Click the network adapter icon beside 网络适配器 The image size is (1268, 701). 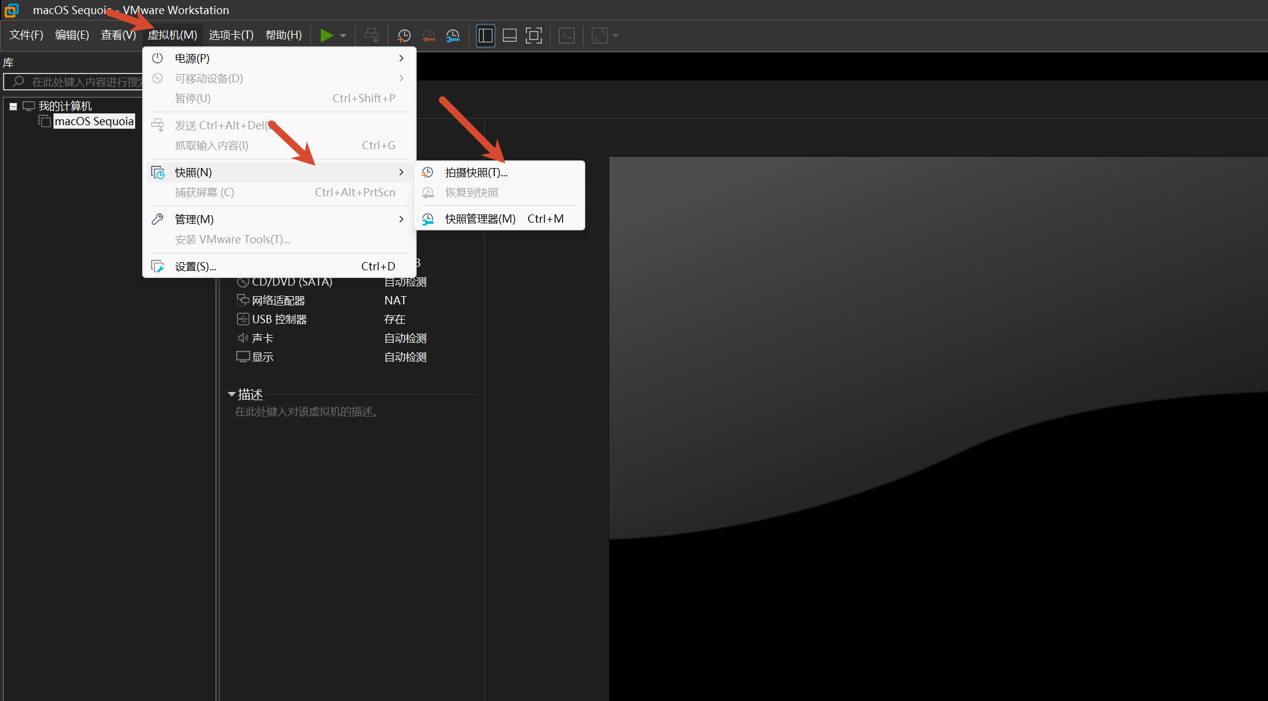(243, 300)
